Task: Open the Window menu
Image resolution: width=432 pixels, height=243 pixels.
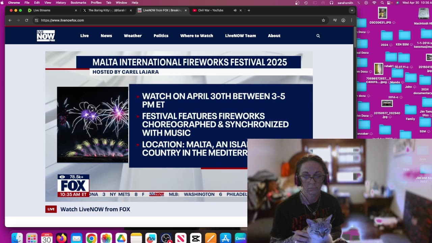Action: [x=122, y=3]
